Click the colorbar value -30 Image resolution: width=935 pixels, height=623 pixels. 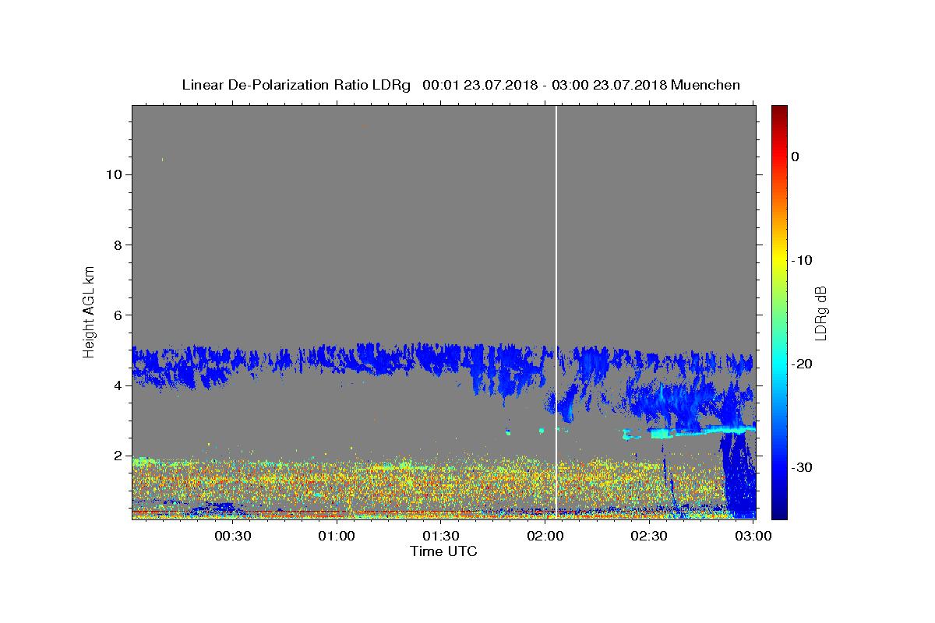point(803,467)
